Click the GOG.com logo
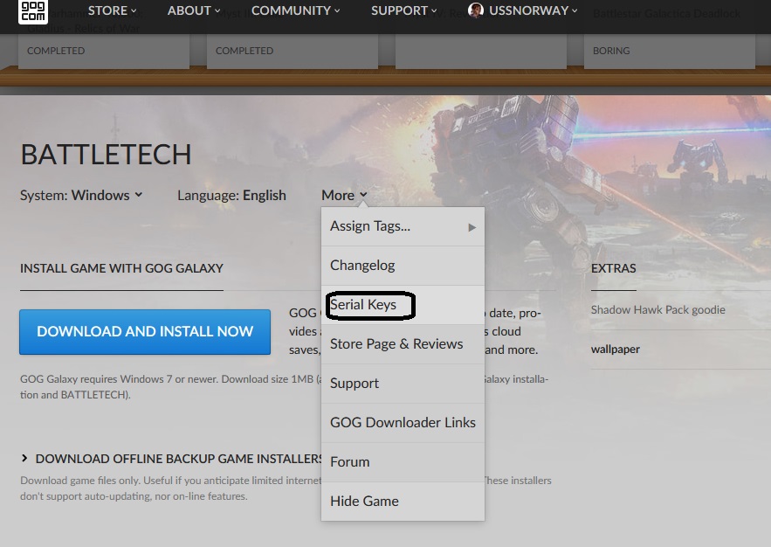This screenshot has height=547, width=771. [x=33, y=10]
